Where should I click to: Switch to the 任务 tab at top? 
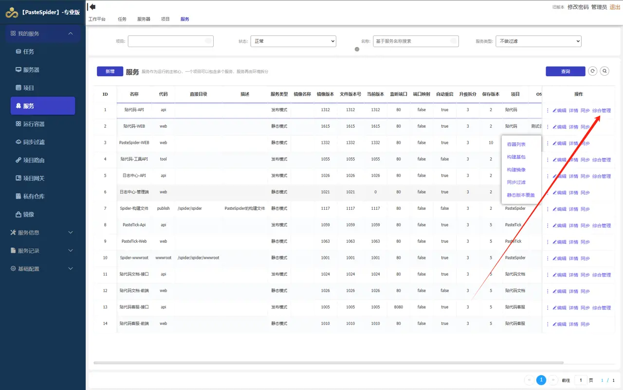[x=122, y=19]
